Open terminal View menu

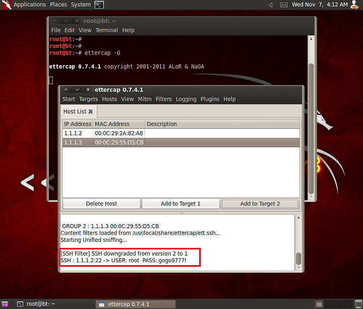pyautogui.click(x=85, y=30)
